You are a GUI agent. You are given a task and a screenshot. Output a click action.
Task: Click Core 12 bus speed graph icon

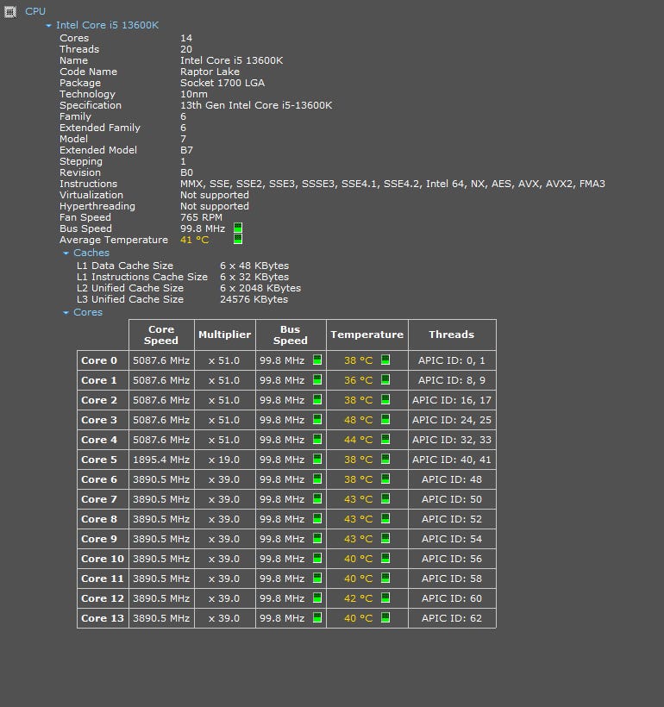(x=317, y=598)
